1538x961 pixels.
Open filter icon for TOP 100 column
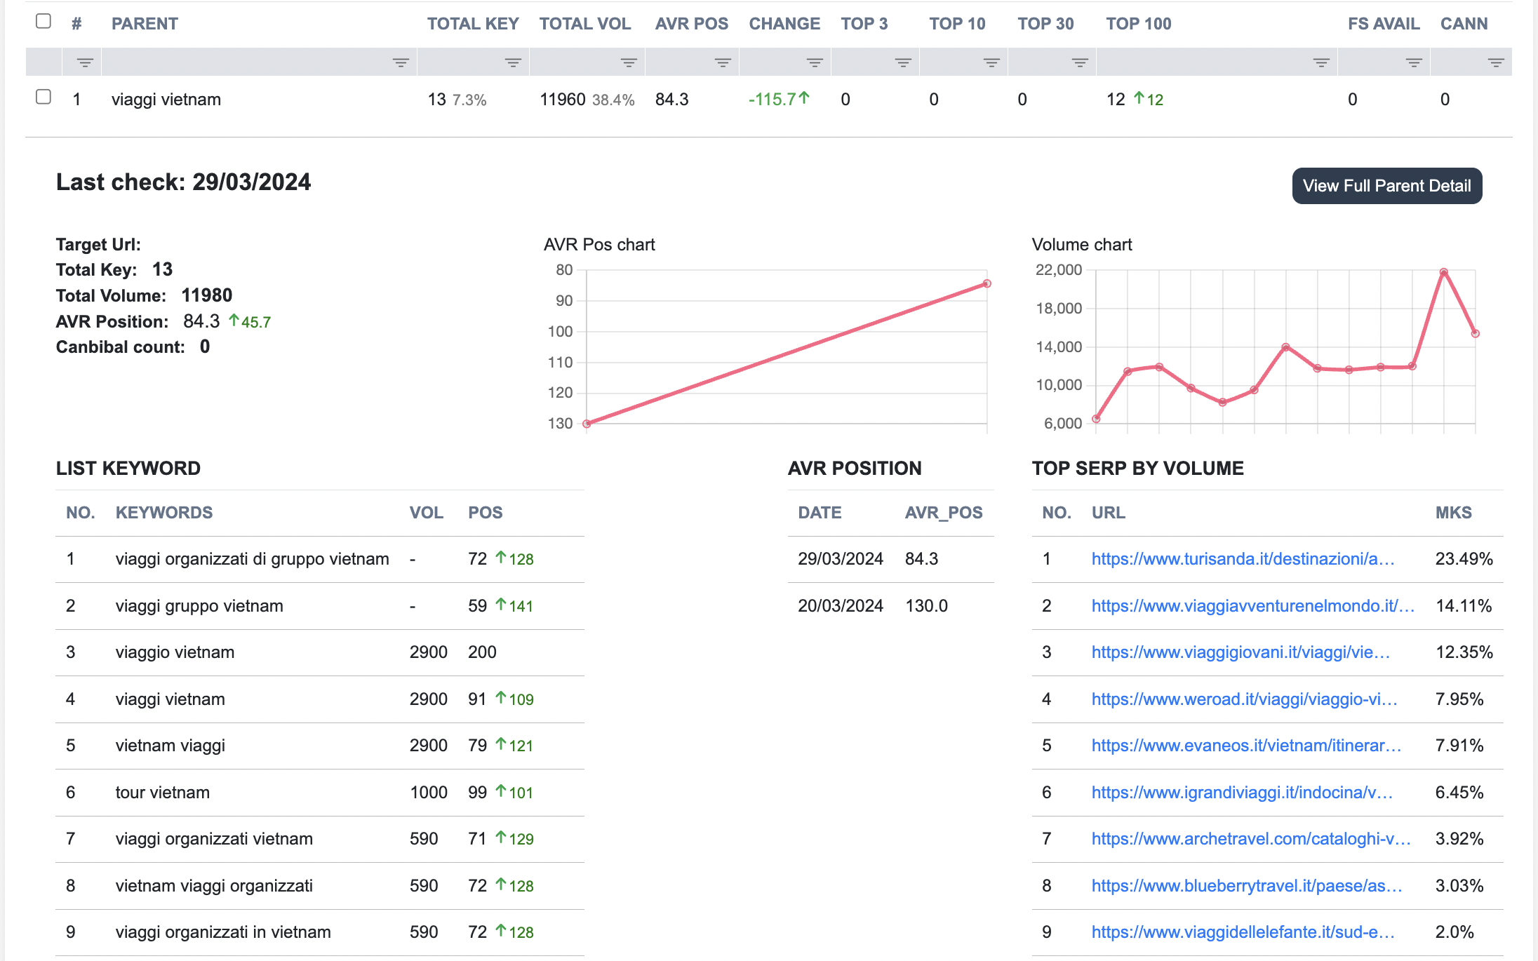pos(1321,62)
